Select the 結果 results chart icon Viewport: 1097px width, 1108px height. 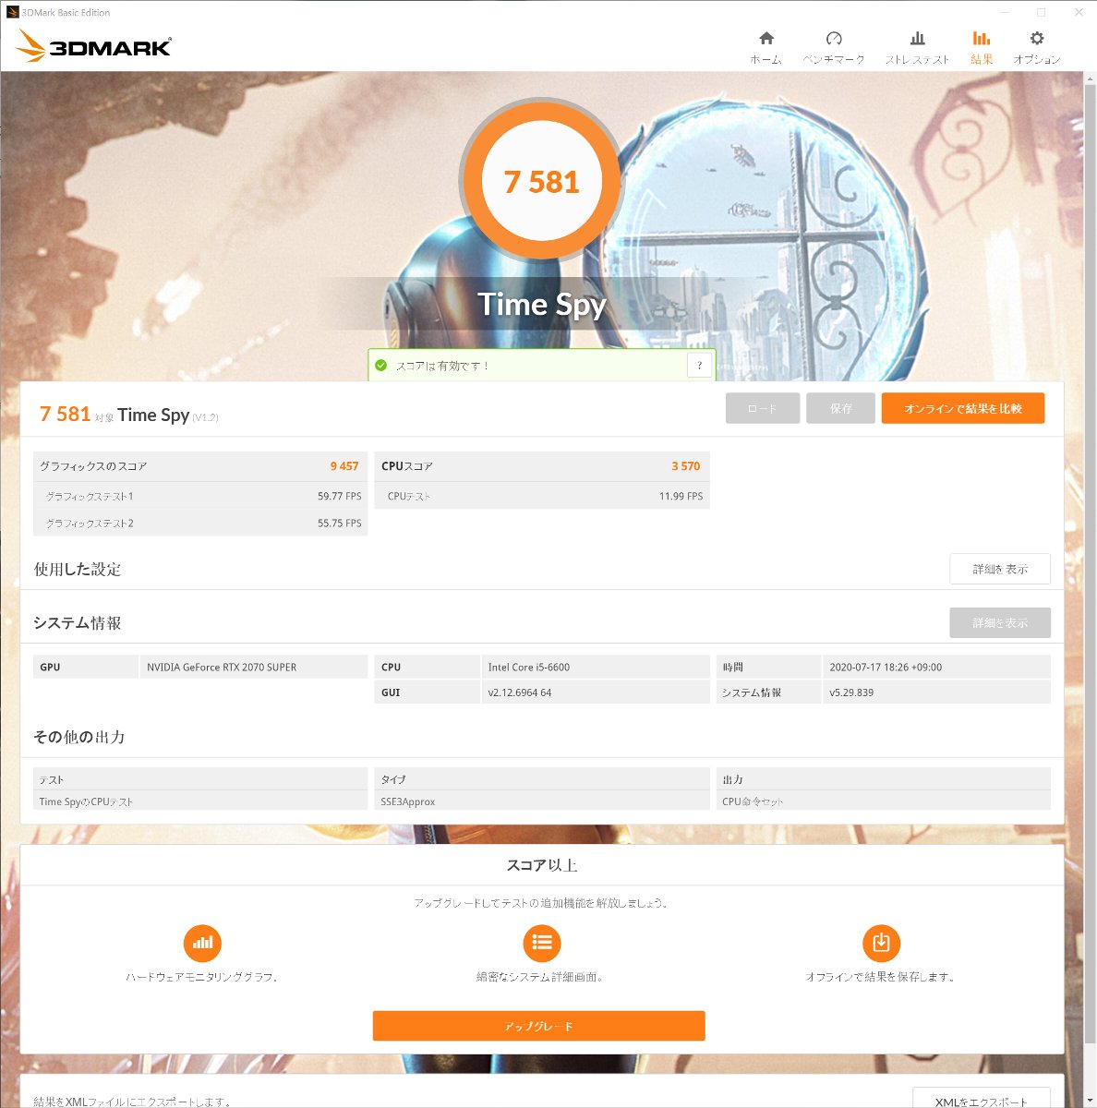(x=981, y=39)
